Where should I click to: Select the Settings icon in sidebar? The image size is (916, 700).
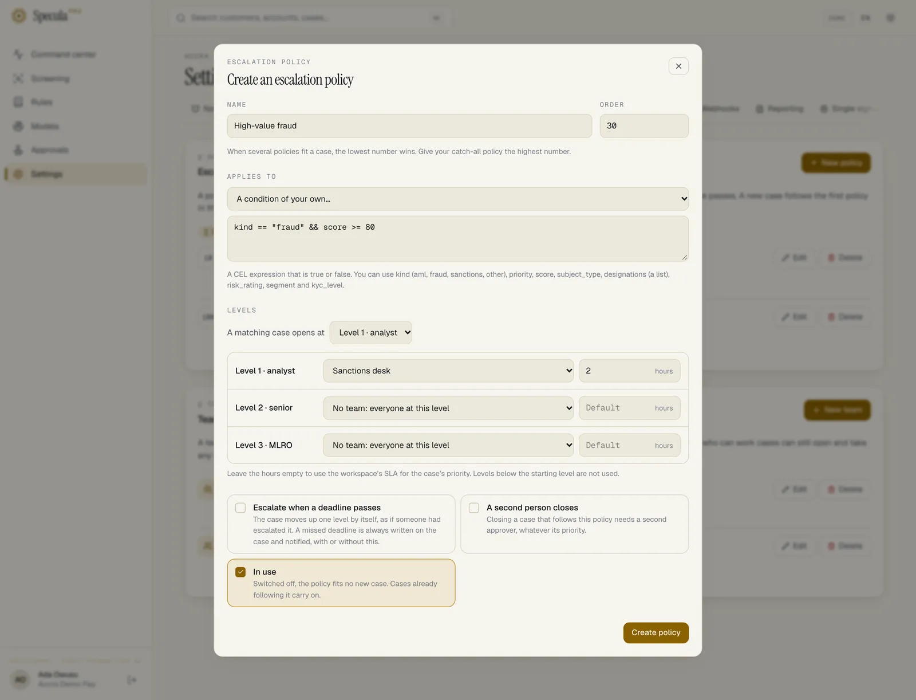18,174
